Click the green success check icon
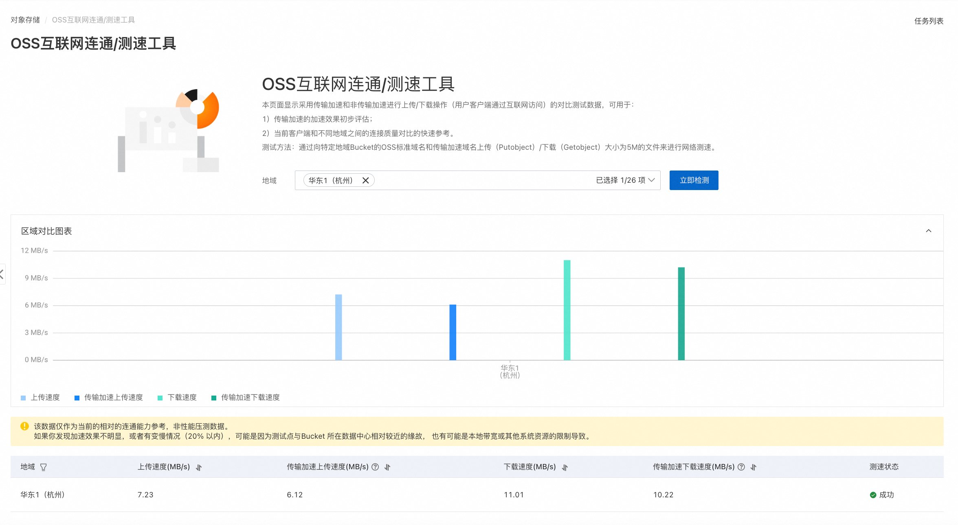This screenshot has height=525, width=958. point(873,495)
